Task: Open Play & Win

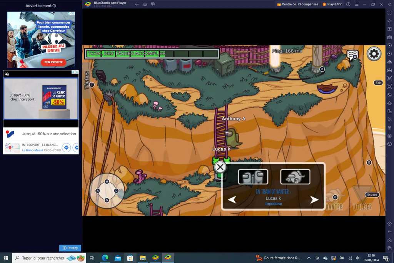Action: click(x=332, y=4)
